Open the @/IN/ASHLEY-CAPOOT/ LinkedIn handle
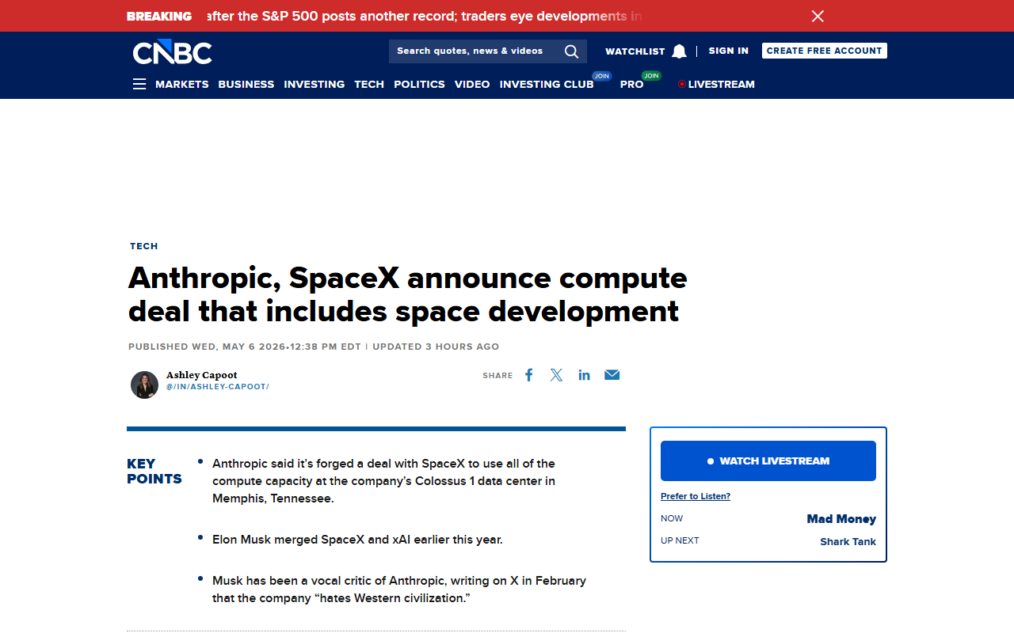The width and height of the screenshot is (1014, 633). [x=218, y=387]
